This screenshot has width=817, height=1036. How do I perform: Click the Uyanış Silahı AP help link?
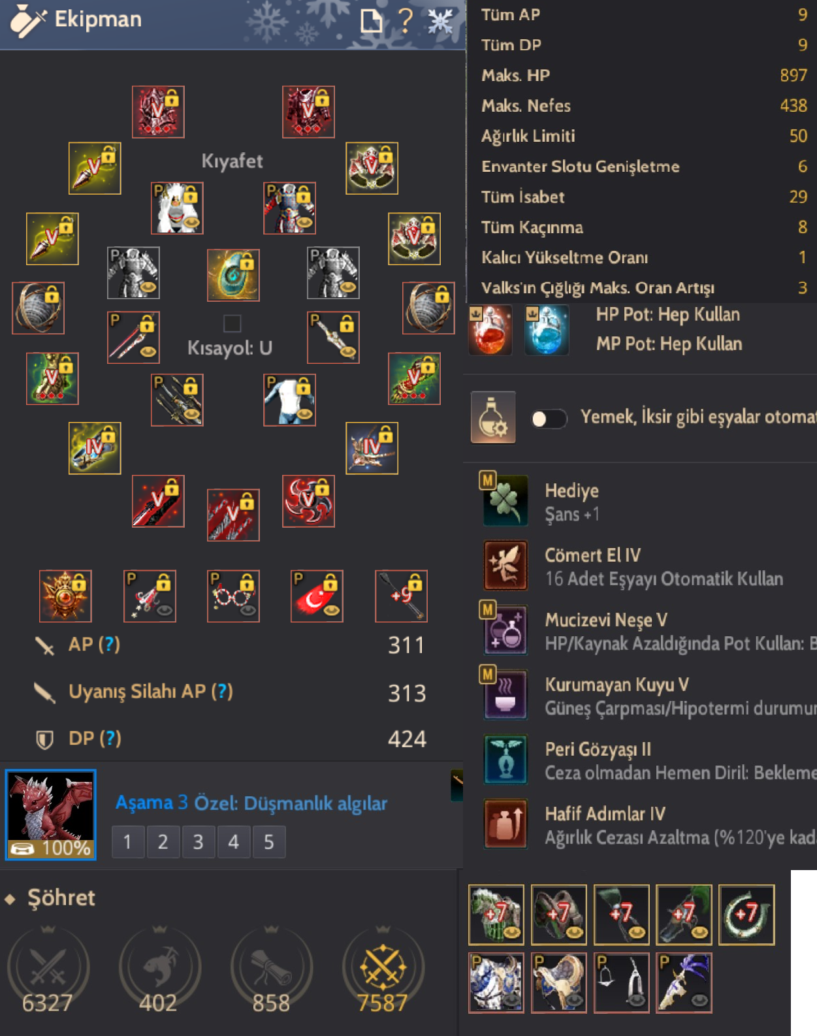click(222, 692)
